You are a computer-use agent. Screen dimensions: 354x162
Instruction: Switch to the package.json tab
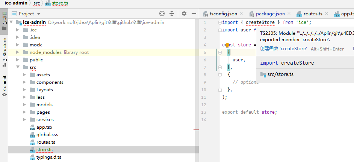pyautogui.click(x=270, y=14)
